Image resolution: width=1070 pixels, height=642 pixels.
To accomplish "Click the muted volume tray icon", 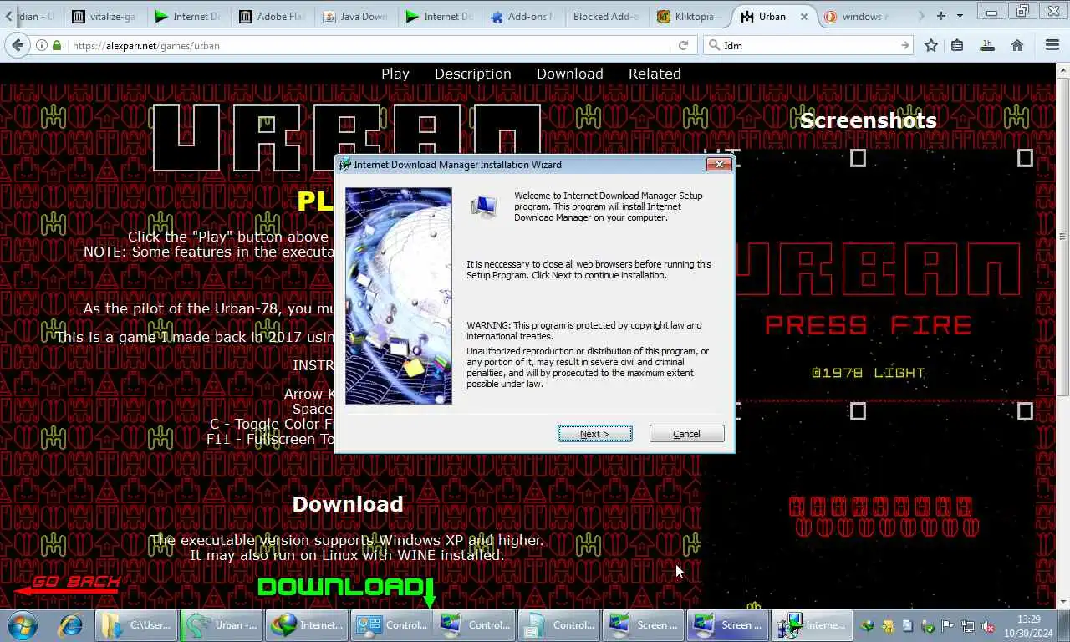I will click(x=987, y=626).
